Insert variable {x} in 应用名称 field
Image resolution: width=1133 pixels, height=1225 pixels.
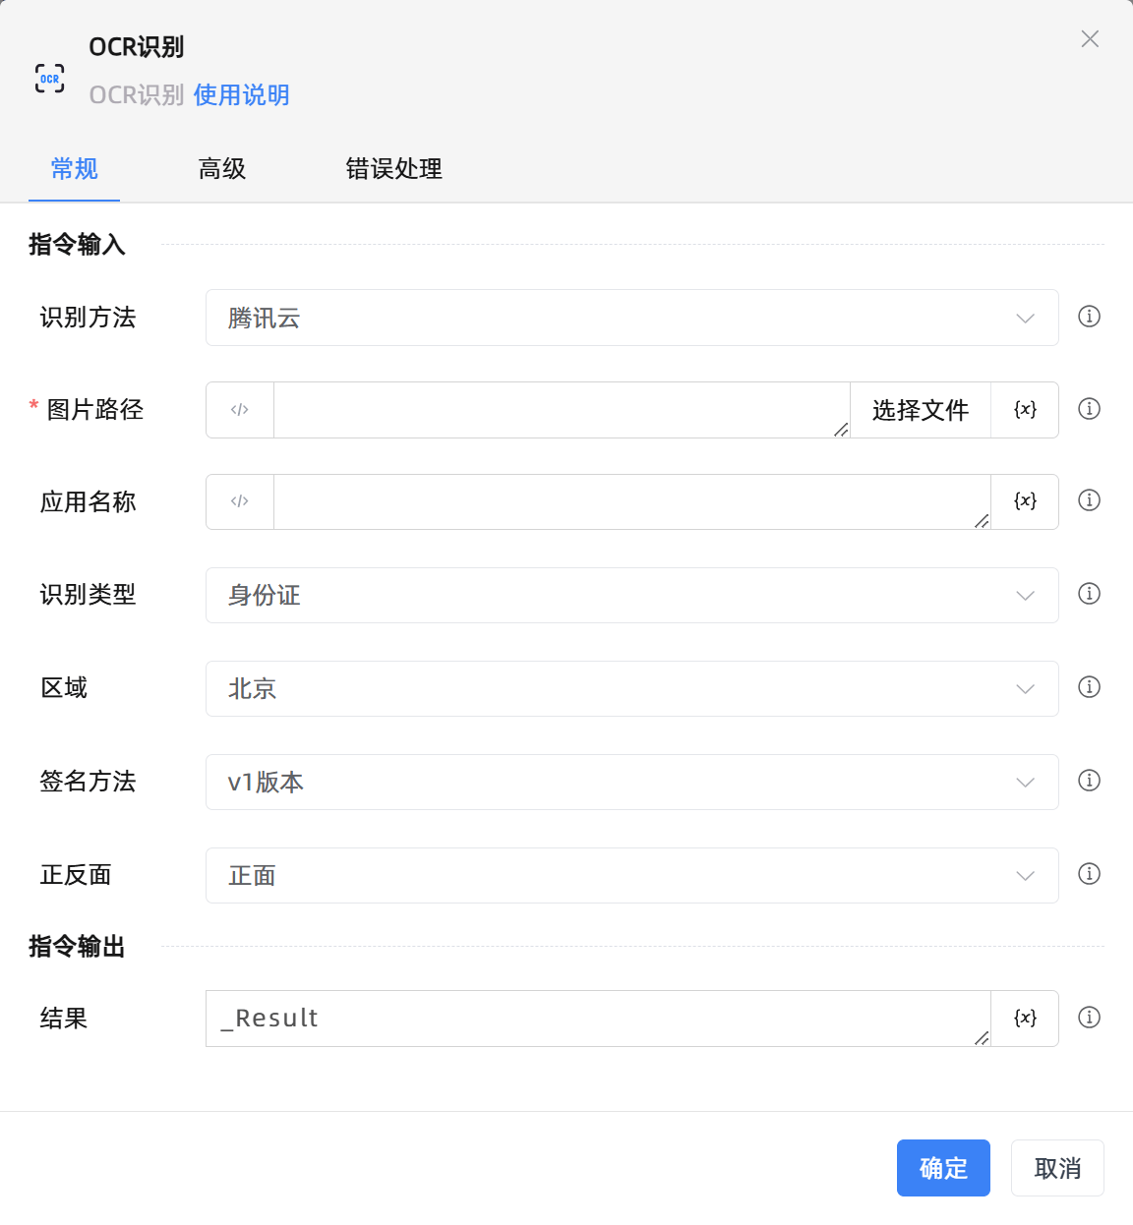(1025, 501)
